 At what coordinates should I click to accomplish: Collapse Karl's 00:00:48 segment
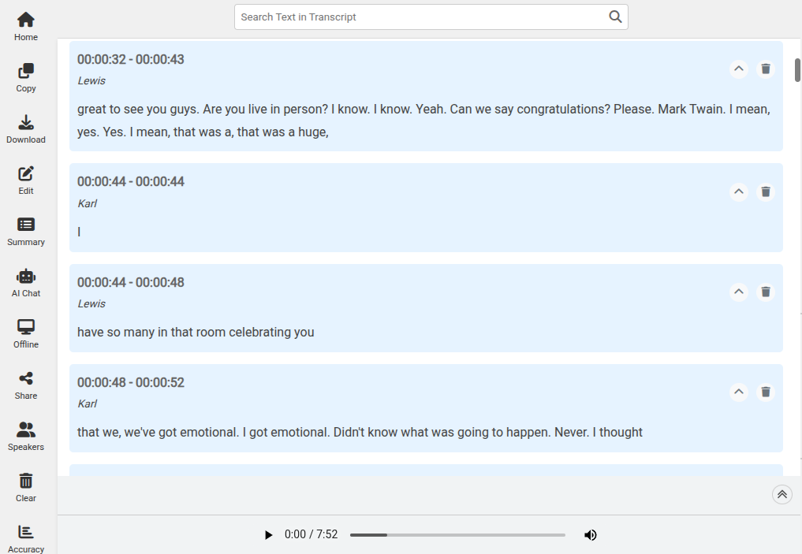tap(738, 392)
